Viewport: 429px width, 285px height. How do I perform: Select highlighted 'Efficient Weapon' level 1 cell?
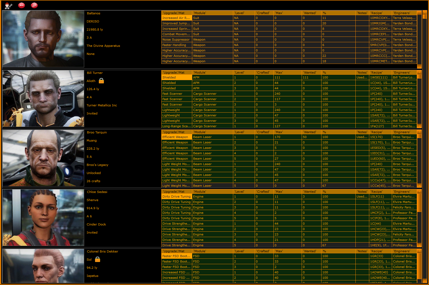coord(176,137)
